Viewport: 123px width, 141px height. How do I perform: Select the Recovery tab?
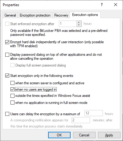61,15
